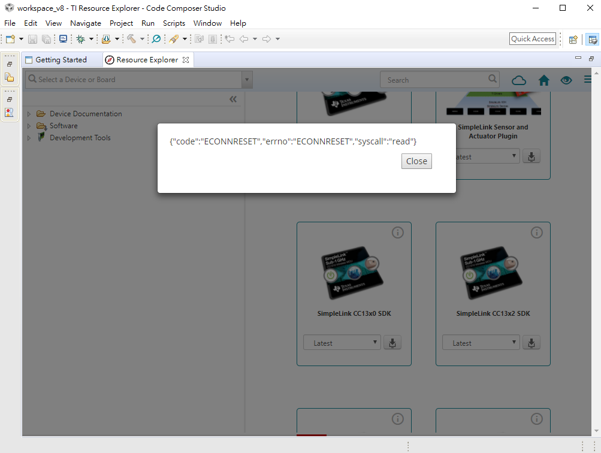
Task: Click the New wizard toolbar icon
Action: click(x=10, y=39)
